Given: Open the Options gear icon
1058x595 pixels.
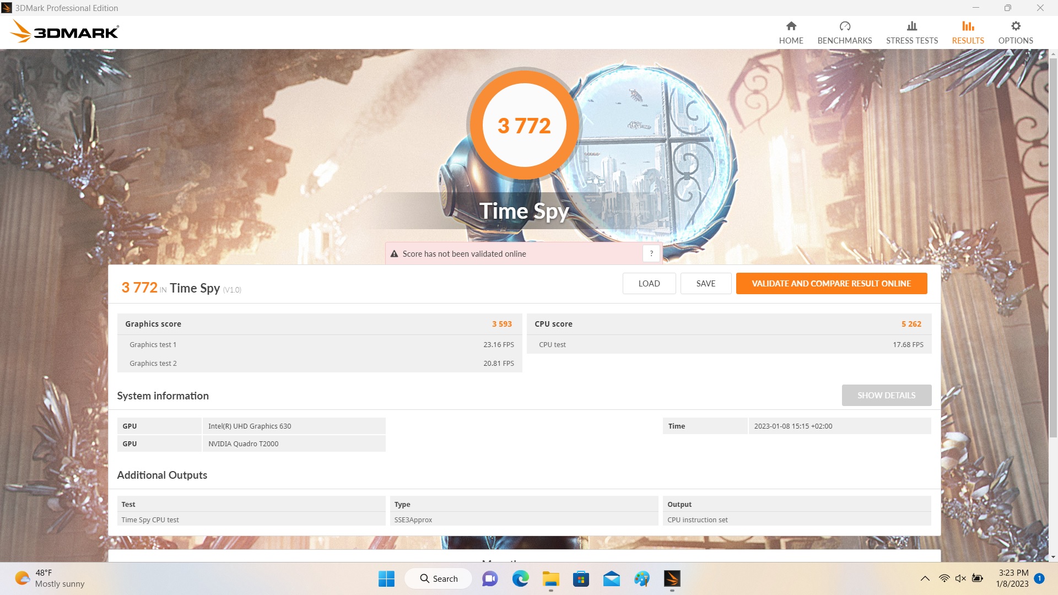Looking at the screenshot, I should click(x=1015, y=26).
